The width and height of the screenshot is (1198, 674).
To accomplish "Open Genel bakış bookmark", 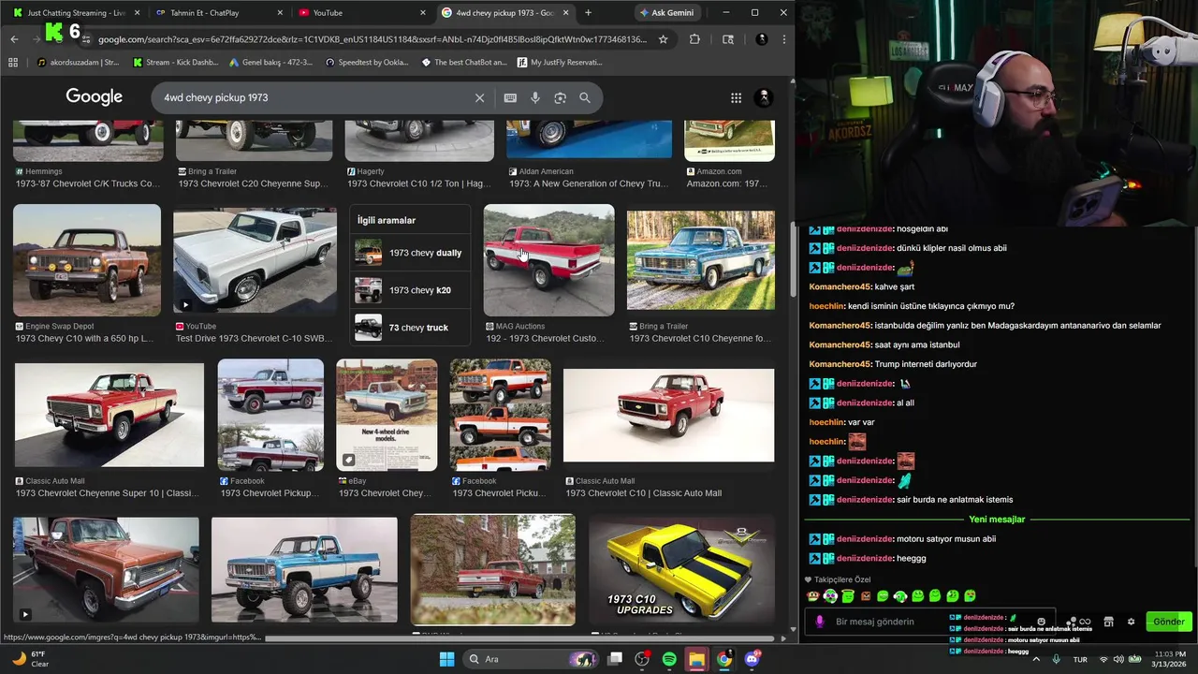I will coord(270,62).
